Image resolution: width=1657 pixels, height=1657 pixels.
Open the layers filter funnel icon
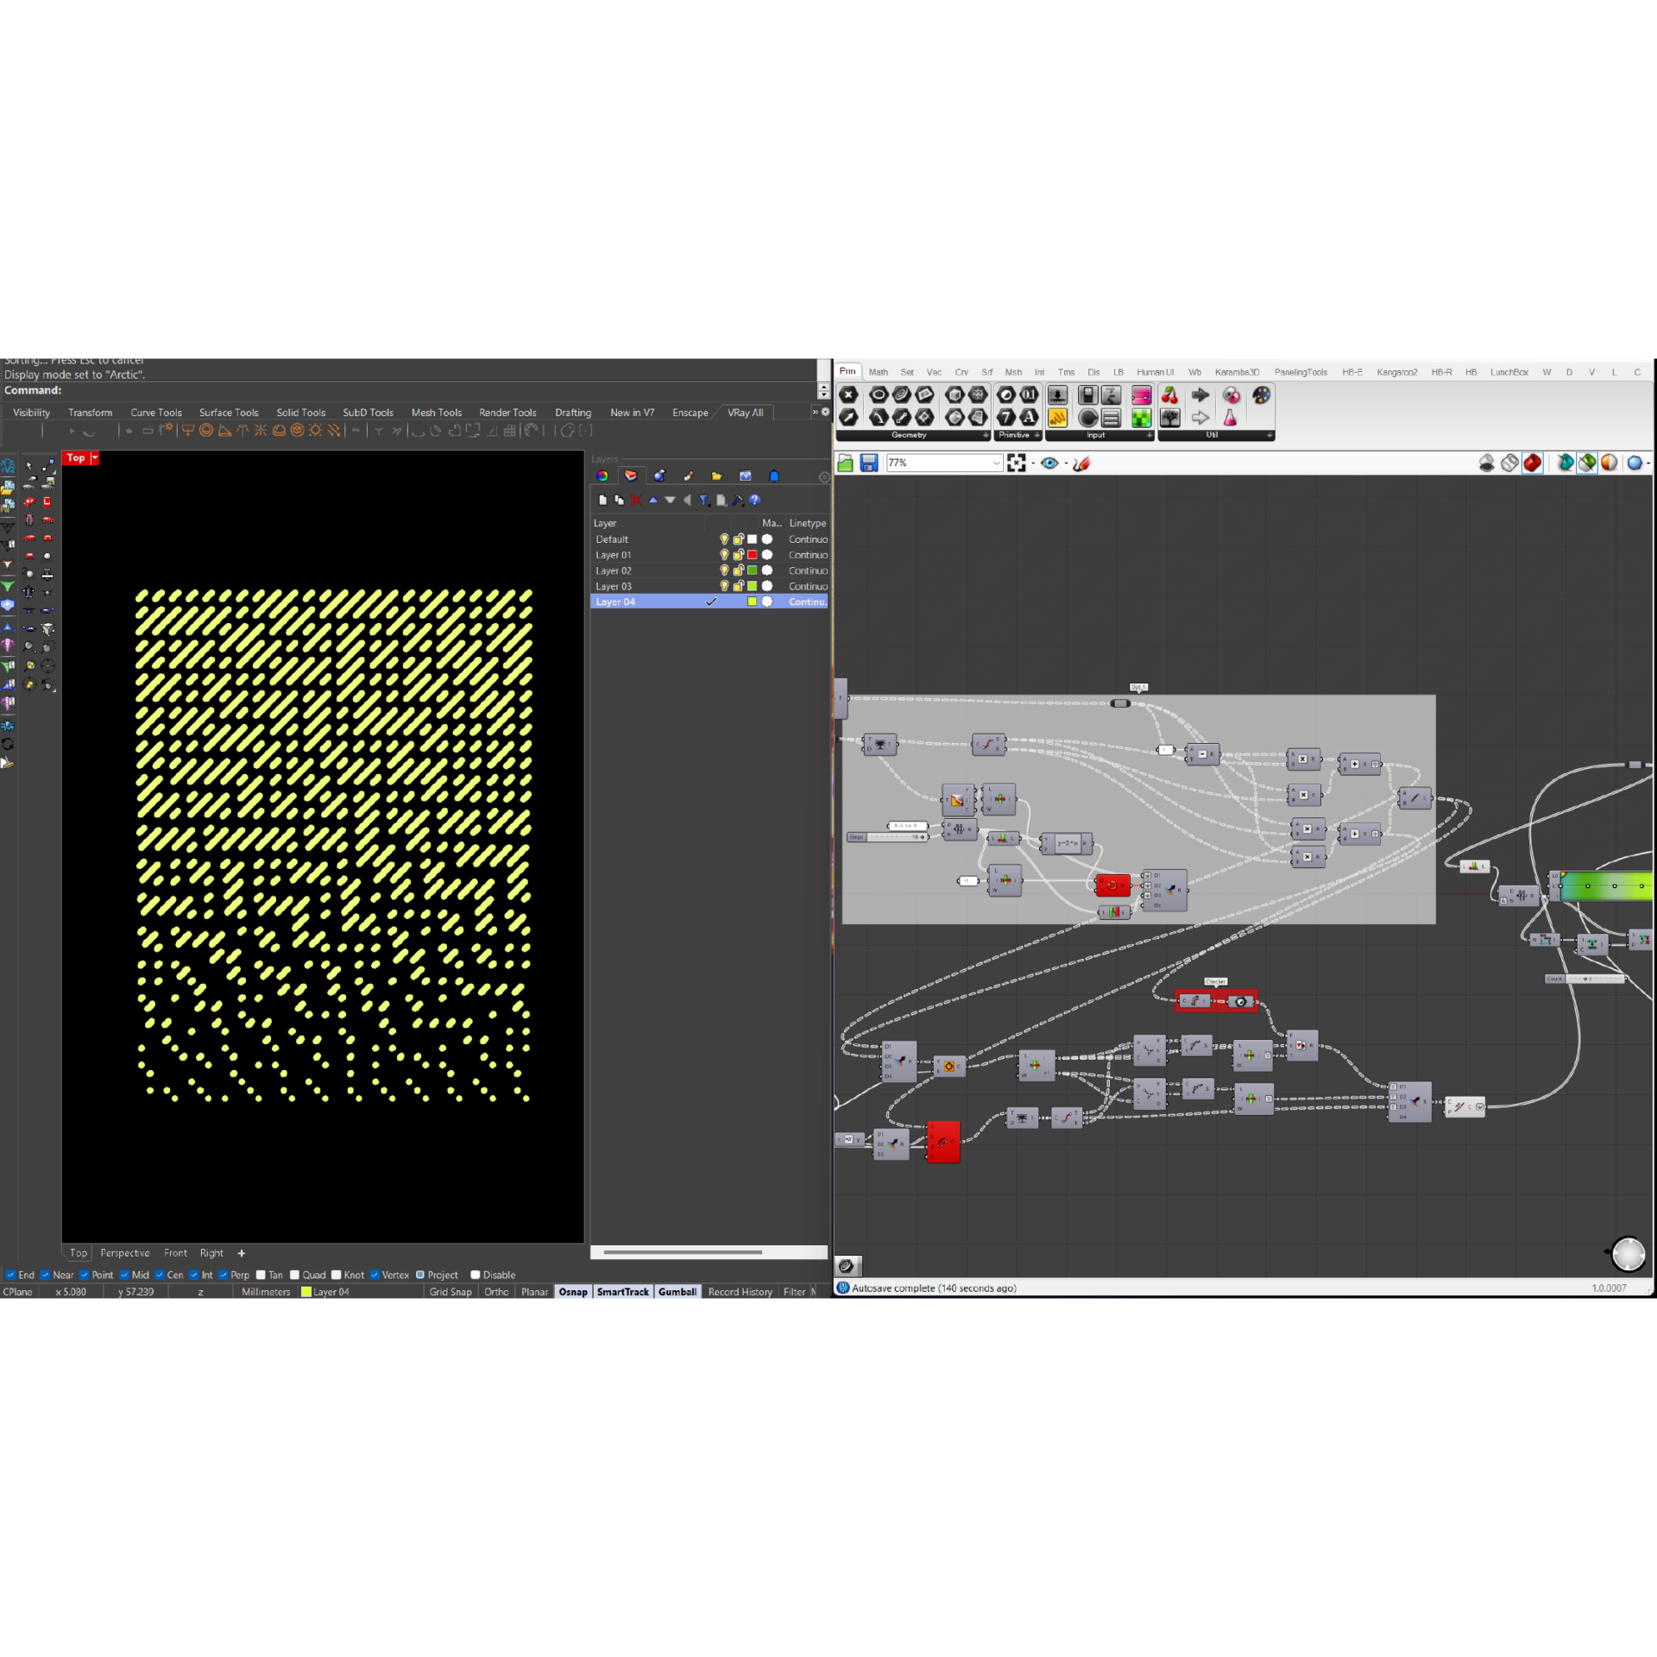tap(704, 501)
